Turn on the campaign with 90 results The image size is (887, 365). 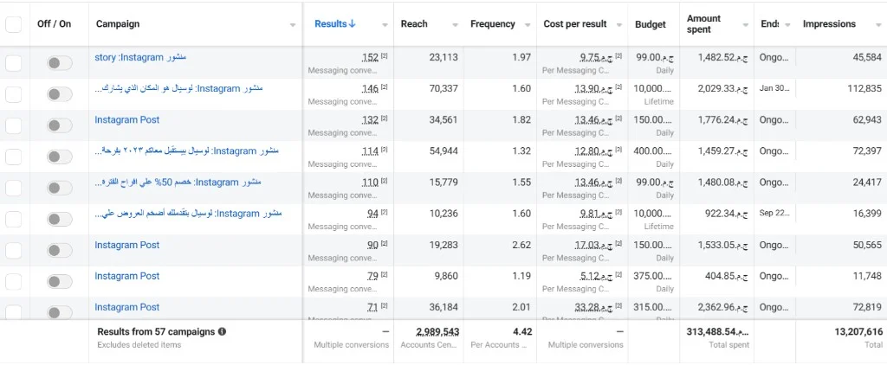pos(60,250)
